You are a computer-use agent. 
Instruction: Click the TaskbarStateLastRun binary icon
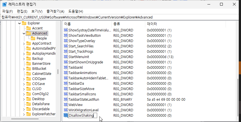coord(66,99)
